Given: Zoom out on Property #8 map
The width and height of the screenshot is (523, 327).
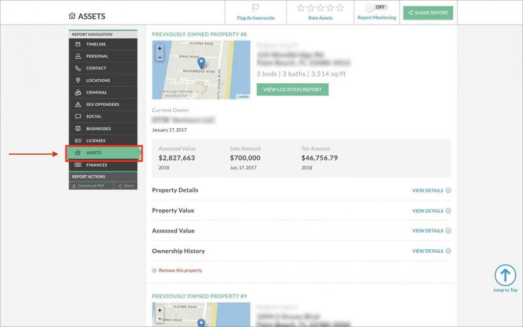Looking at the screenshot, I should [x=160, y=57].
